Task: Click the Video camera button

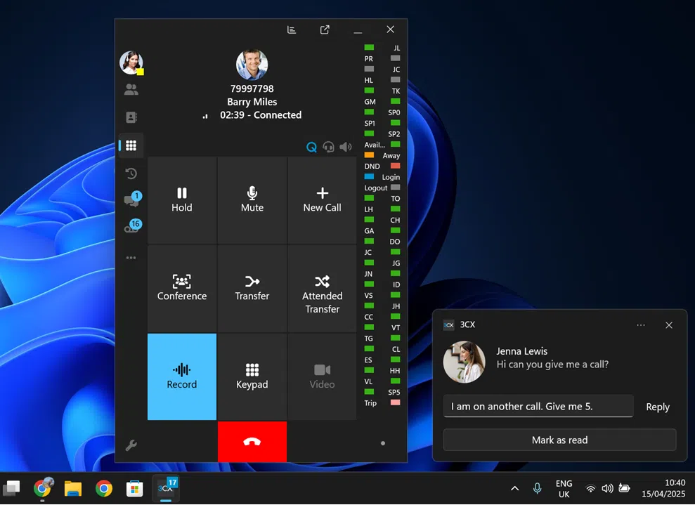Action: [x=323, y=376]
